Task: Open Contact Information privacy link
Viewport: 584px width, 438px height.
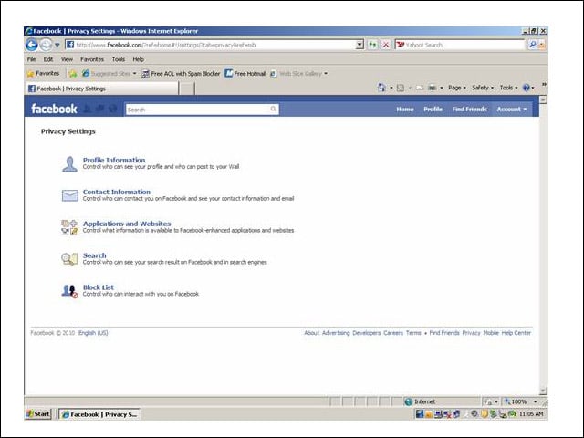Action: point(117,192)
